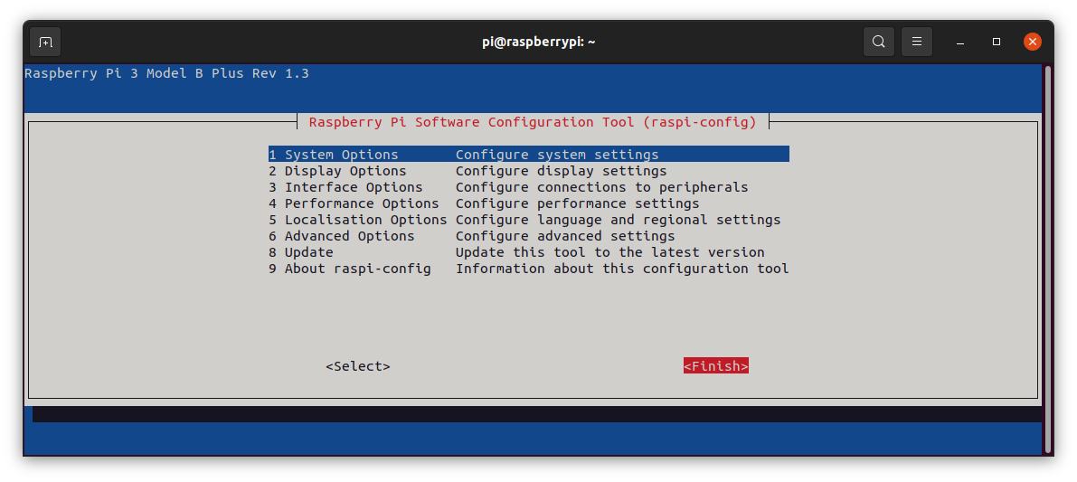Click the 'pi@raspberrypi: ~' window title
Screen dimensions: 1077x482
point(539,42)
